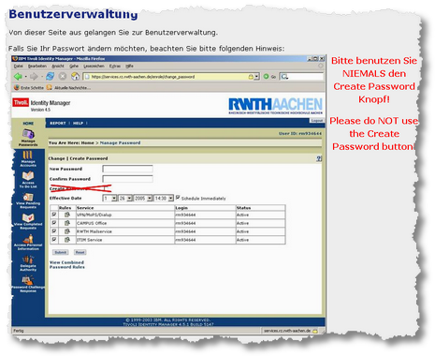Toggle the RWTH Mailservice checkbox

click(54, 231)
